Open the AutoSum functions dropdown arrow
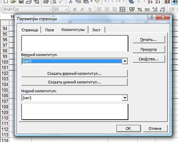The image size is (178, 142). [144, 1]
